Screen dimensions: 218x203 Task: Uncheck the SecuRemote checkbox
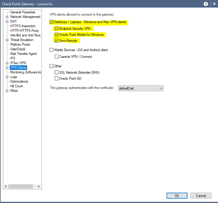coord(57,41)
